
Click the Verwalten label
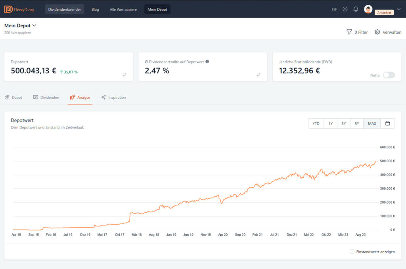tap(392, 32)
